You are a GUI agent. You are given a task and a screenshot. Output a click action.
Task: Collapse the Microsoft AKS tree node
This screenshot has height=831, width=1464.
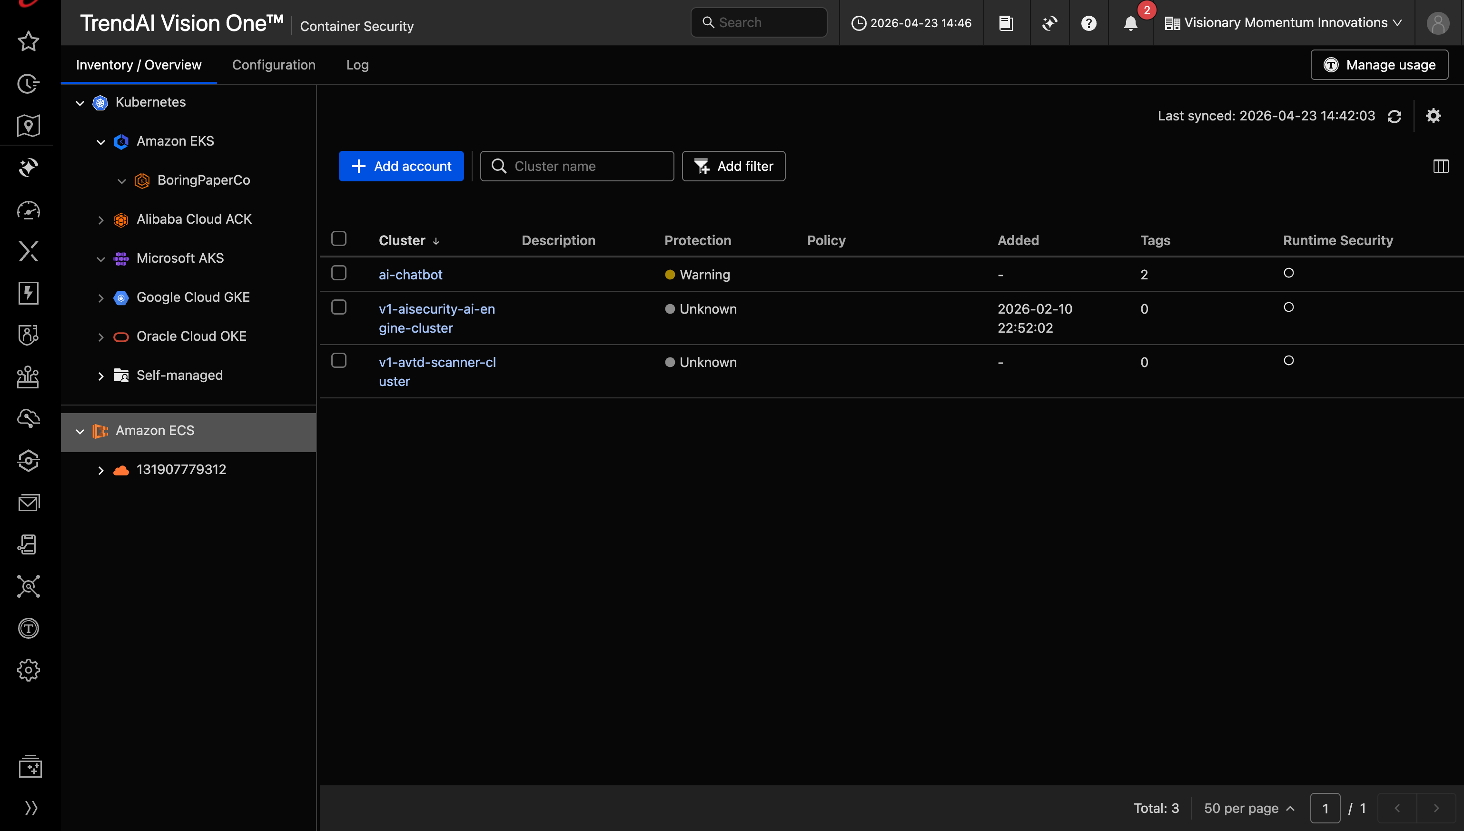point(101,259)
